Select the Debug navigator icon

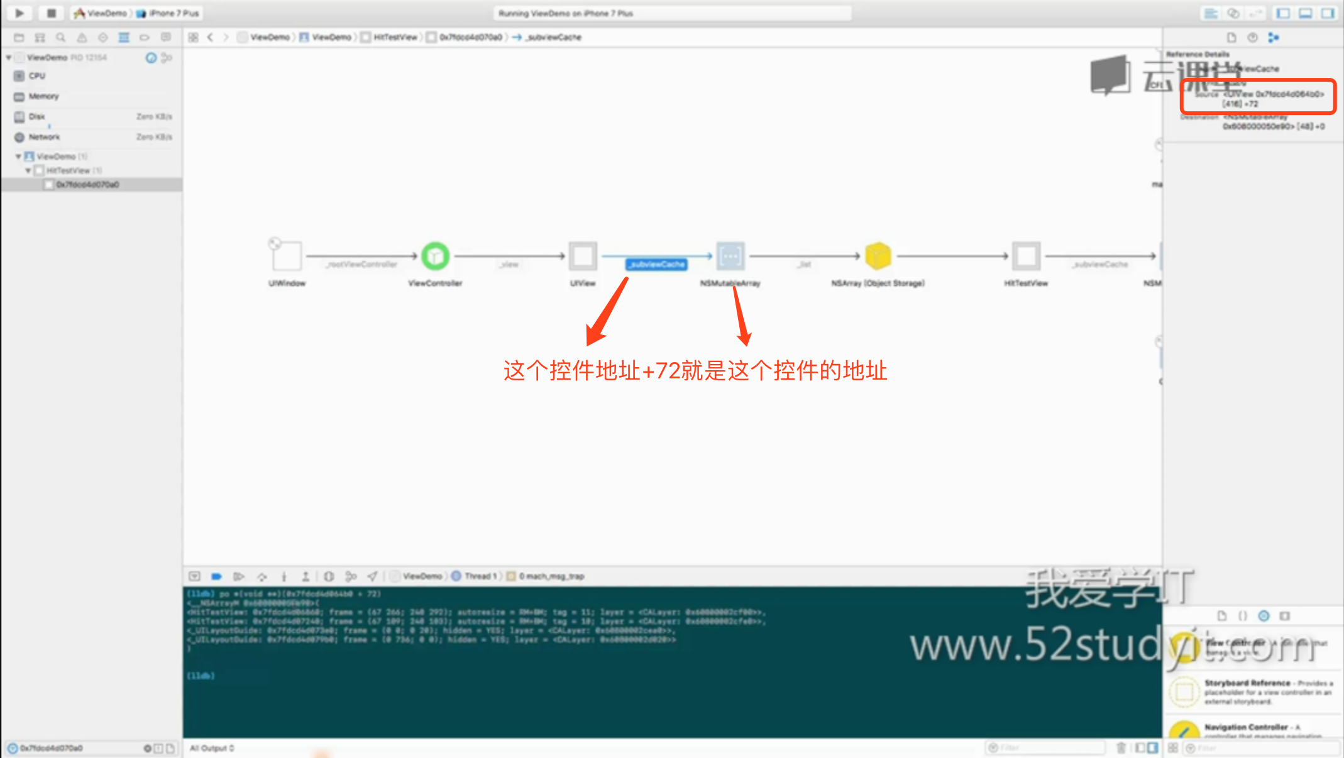tap(124, 38)
